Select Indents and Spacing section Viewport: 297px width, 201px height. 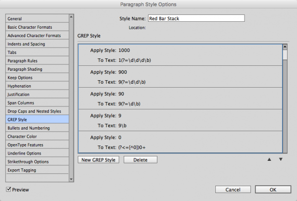[x=26, y=44]
